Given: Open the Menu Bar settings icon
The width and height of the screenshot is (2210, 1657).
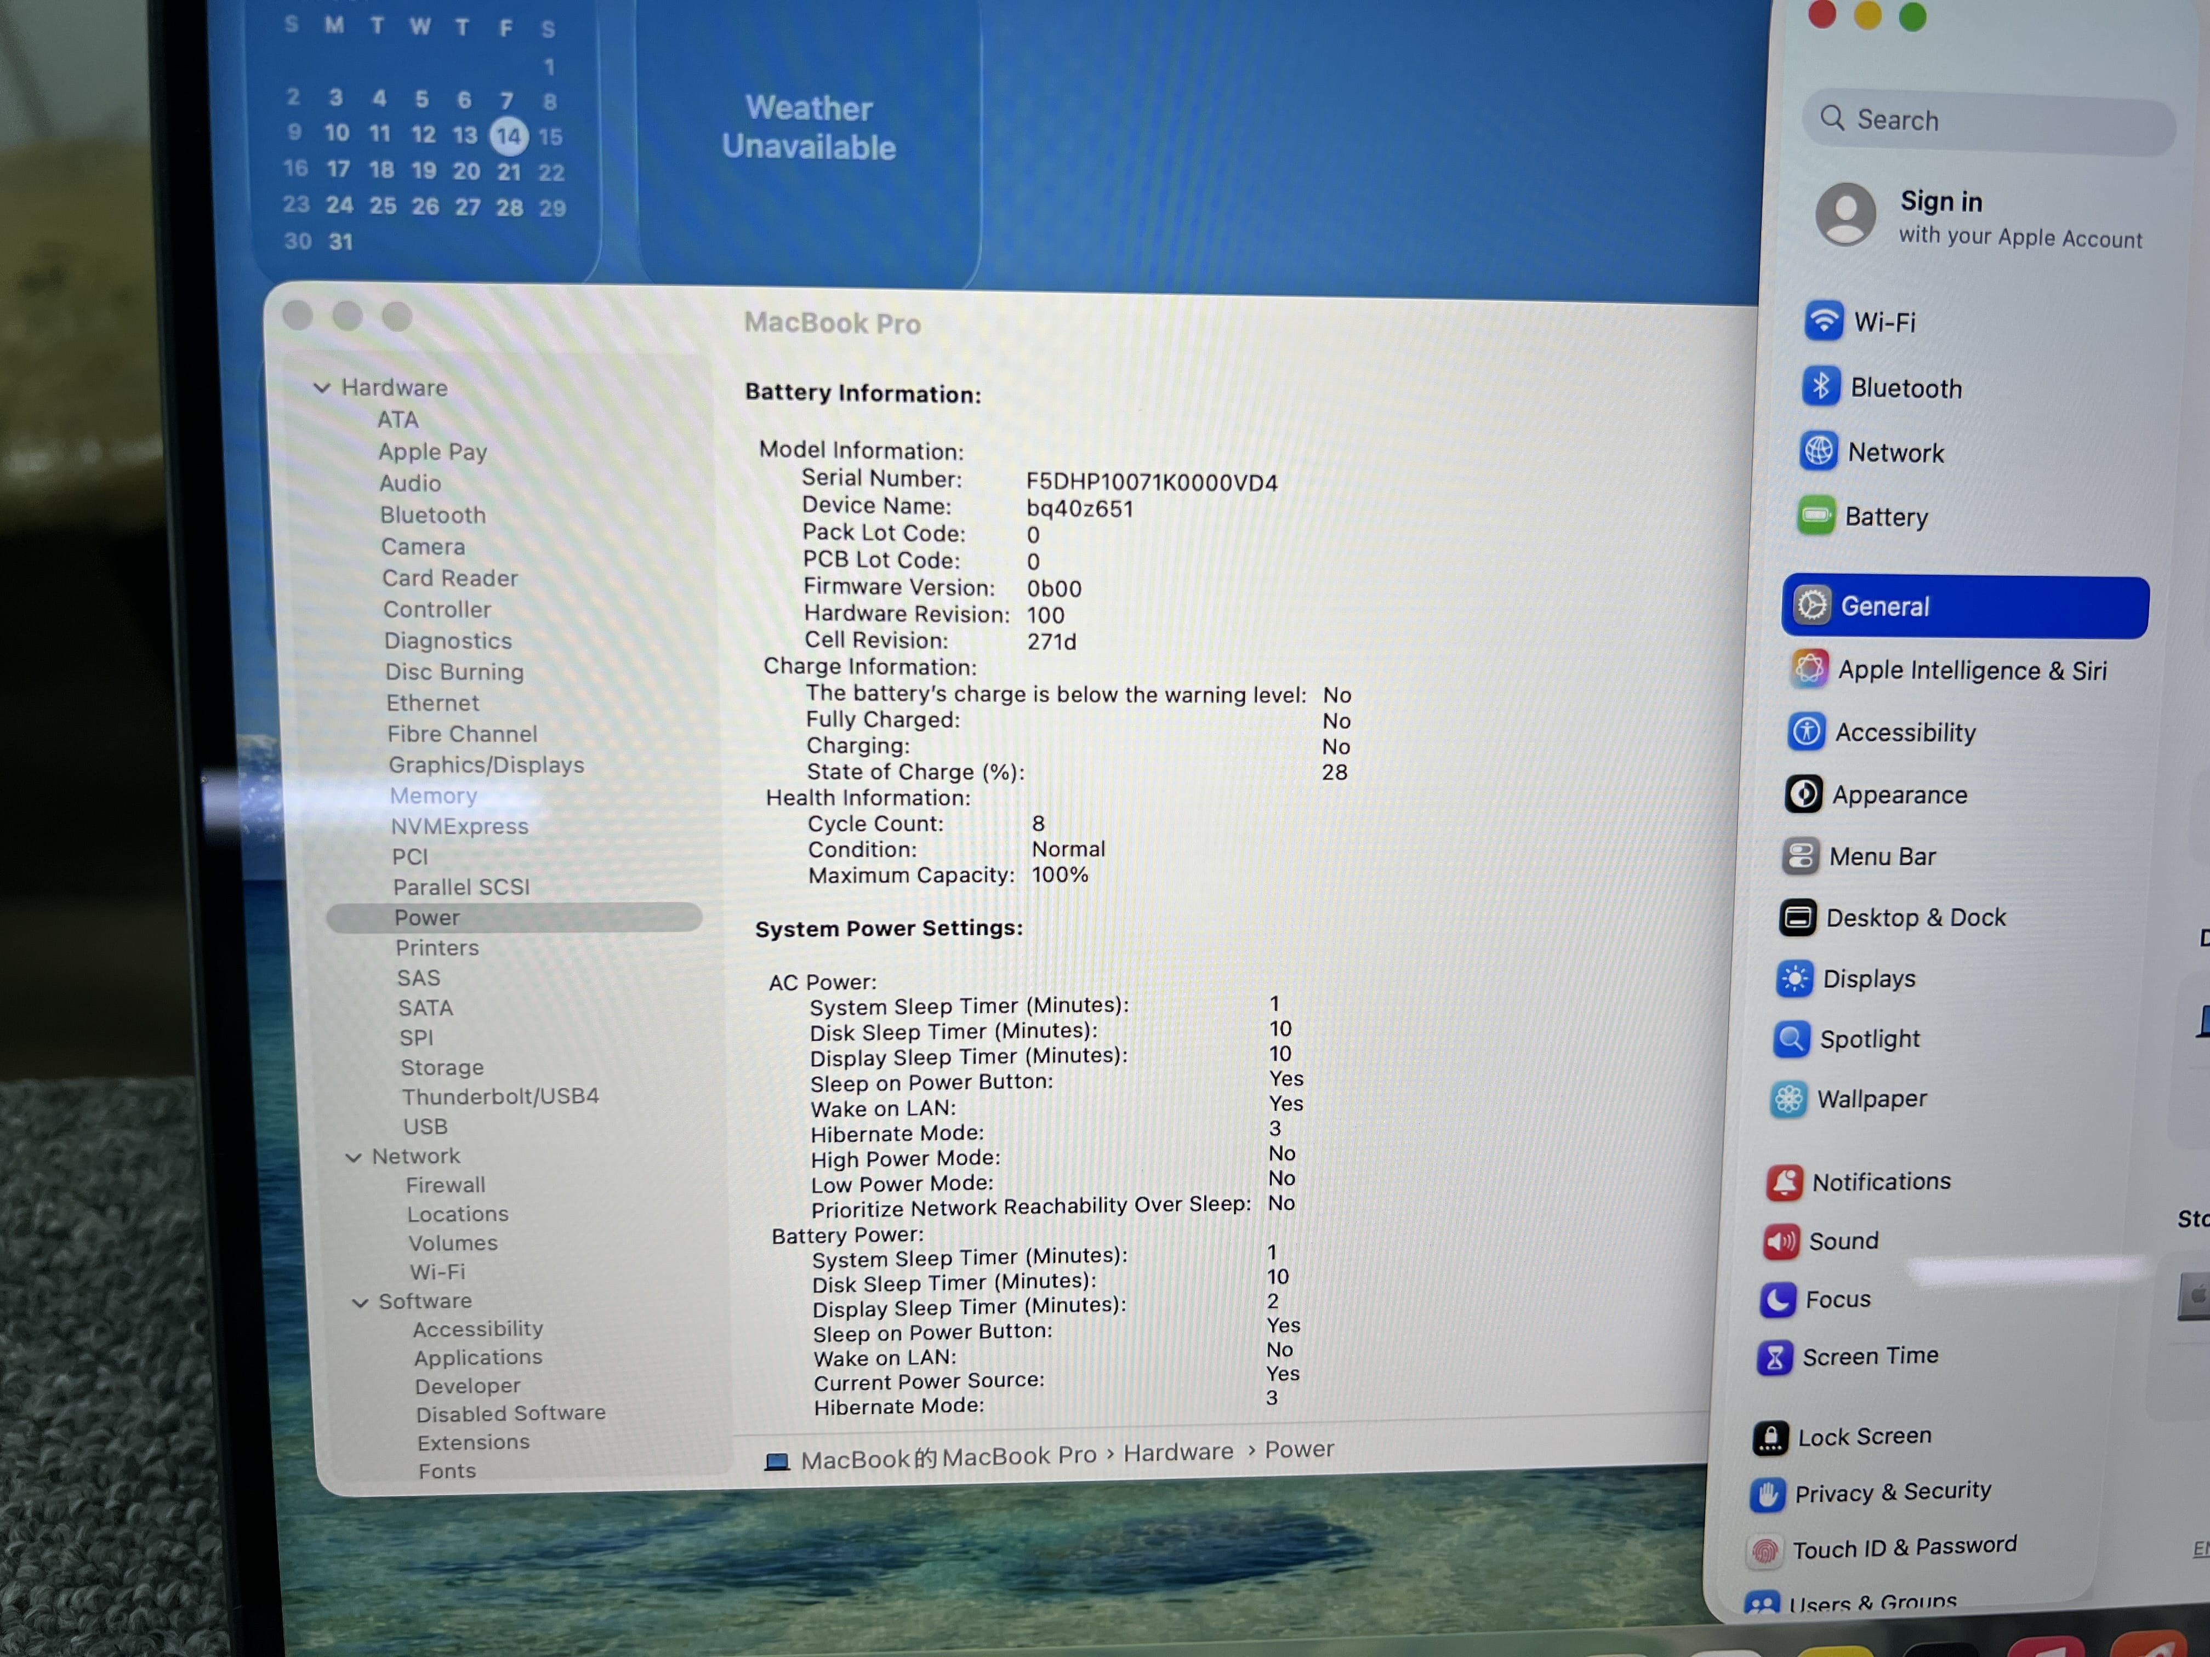Looking at the screenshot, I should (1799, 857).
